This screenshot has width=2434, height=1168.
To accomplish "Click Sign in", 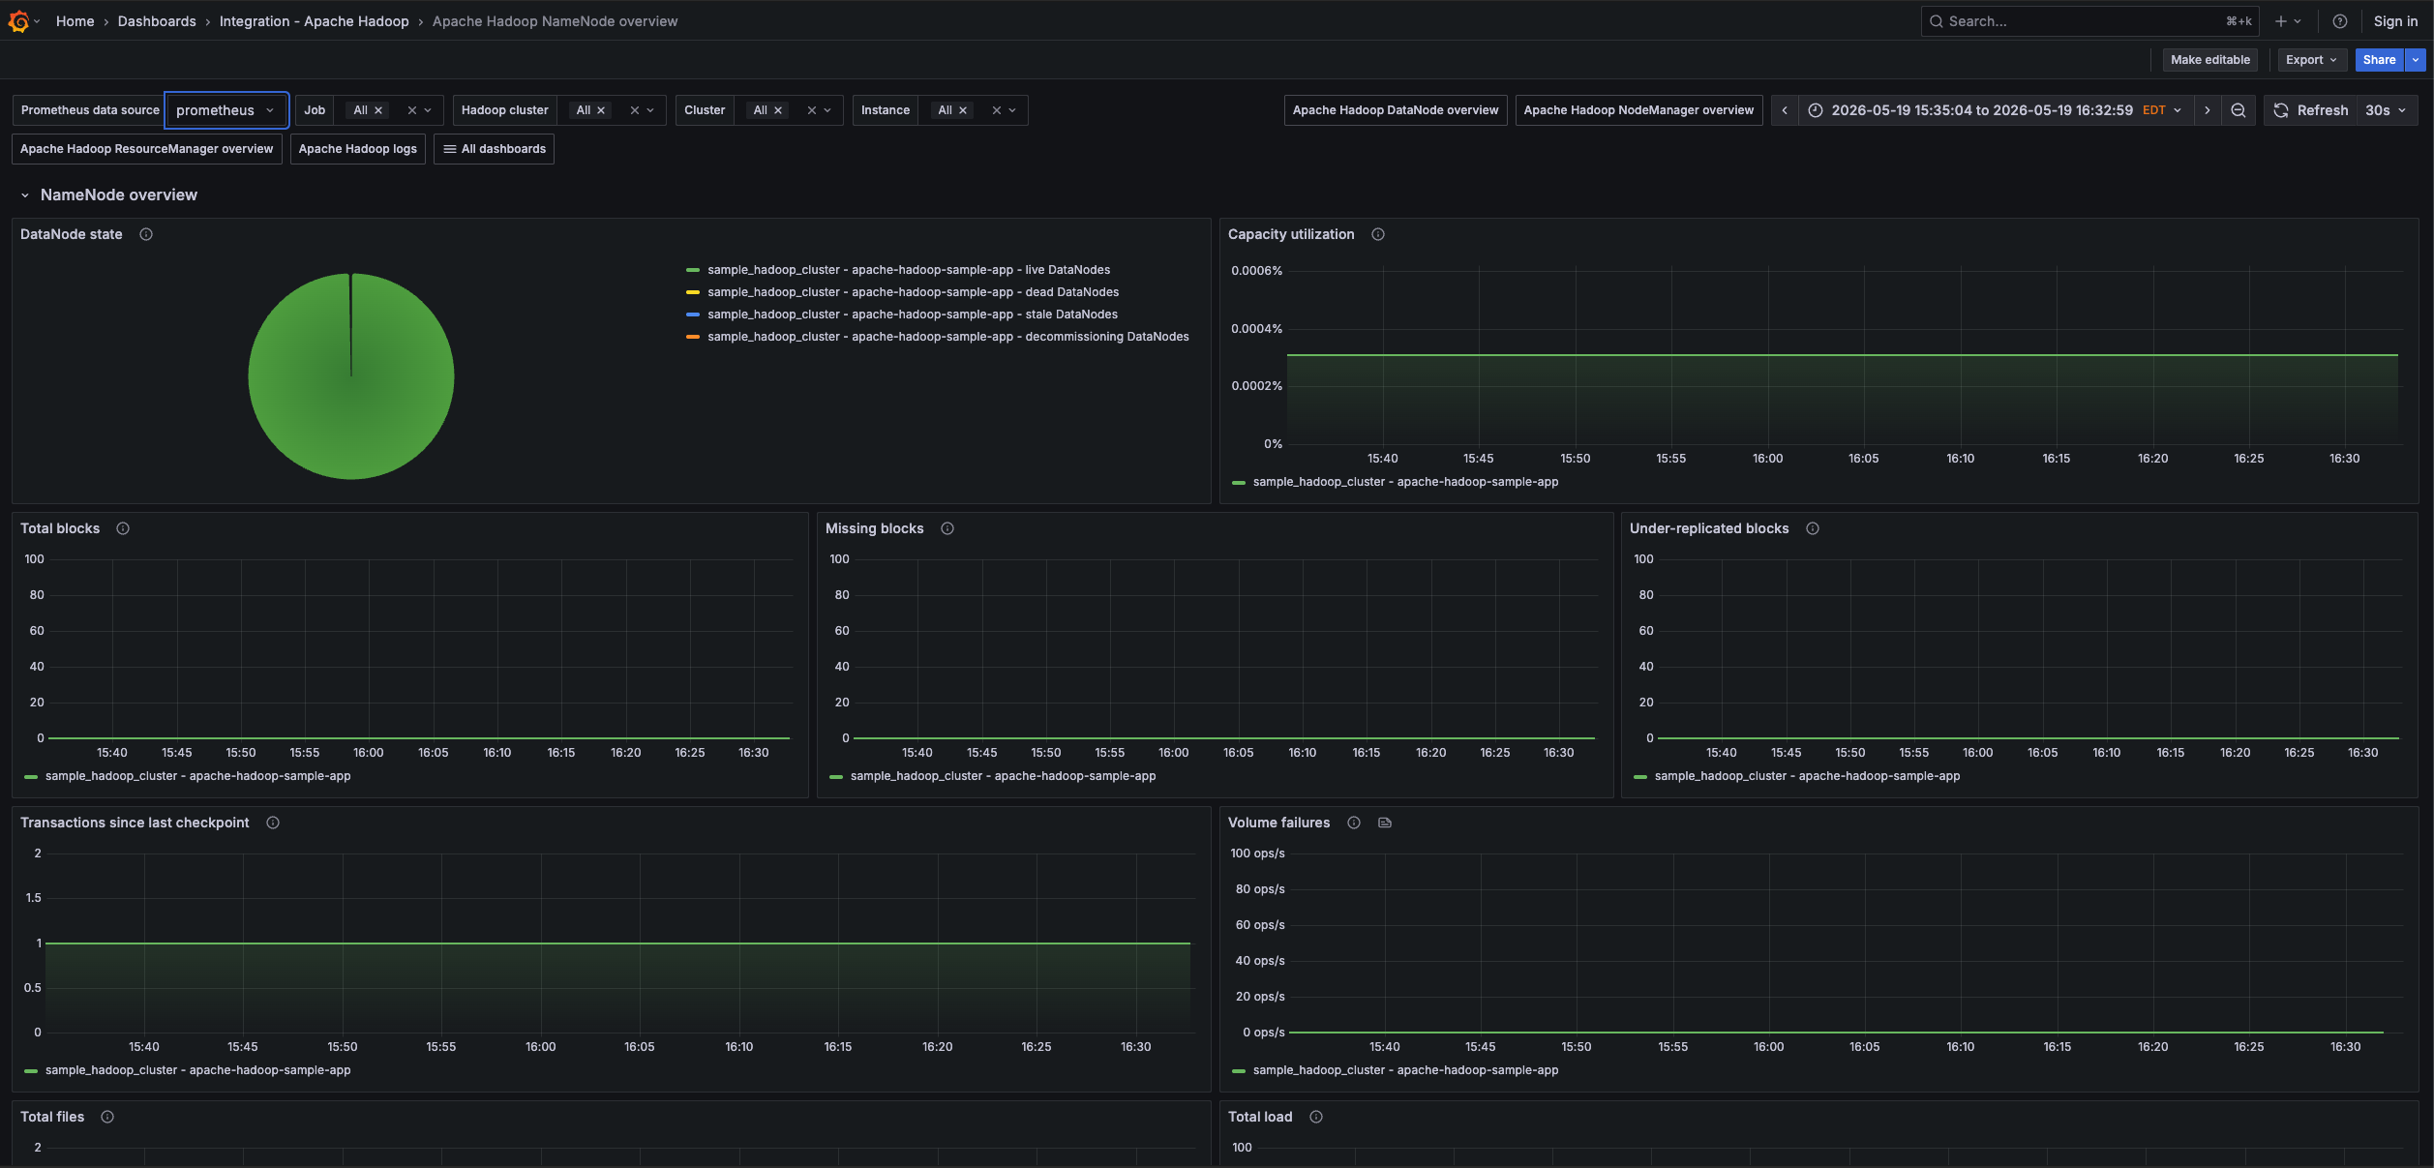I will [x=2395, y=21].
